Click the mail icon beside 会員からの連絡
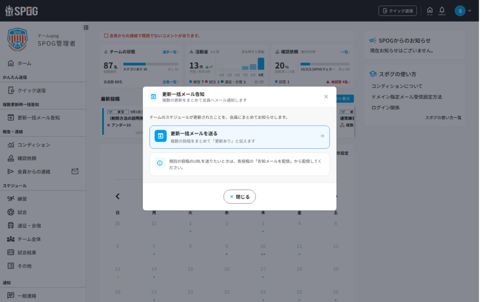This screenshot has width=484, height=302. pos(75,171)
